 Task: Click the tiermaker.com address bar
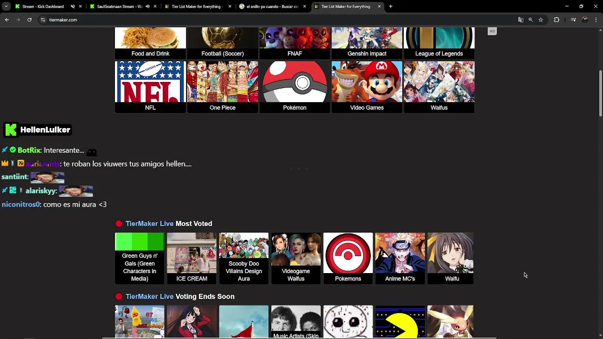coord(278,20)
